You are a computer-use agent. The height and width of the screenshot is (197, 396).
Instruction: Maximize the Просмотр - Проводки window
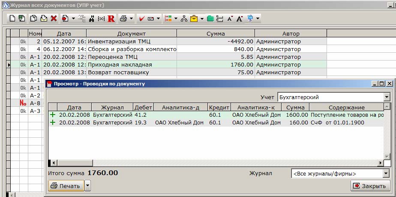(x=381, y=83)
